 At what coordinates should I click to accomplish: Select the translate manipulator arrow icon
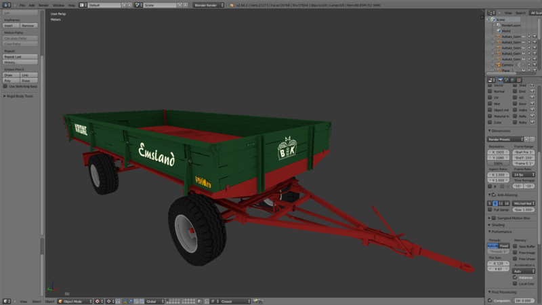pos(131,302)
